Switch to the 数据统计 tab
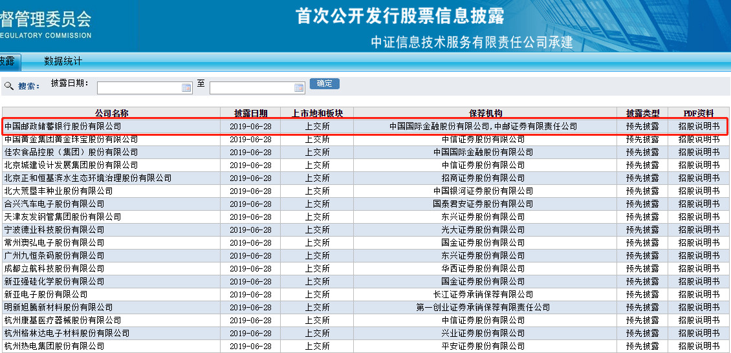Screen dimensions: 731x353 pyautogui.click(x=63, y=61)
